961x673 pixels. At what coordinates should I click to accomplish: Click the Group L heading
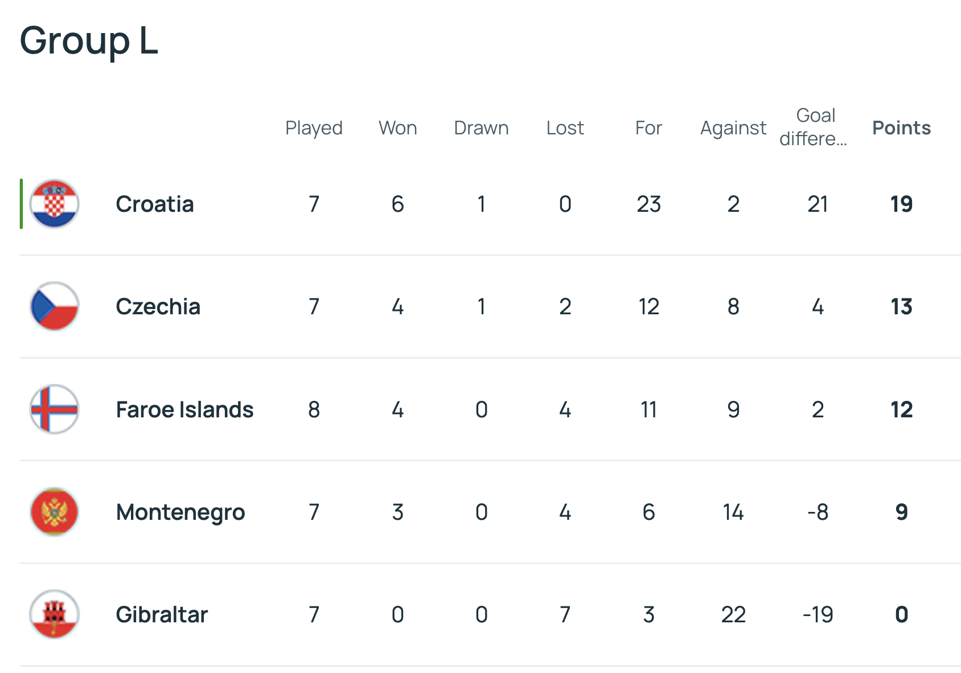[89, 41]
